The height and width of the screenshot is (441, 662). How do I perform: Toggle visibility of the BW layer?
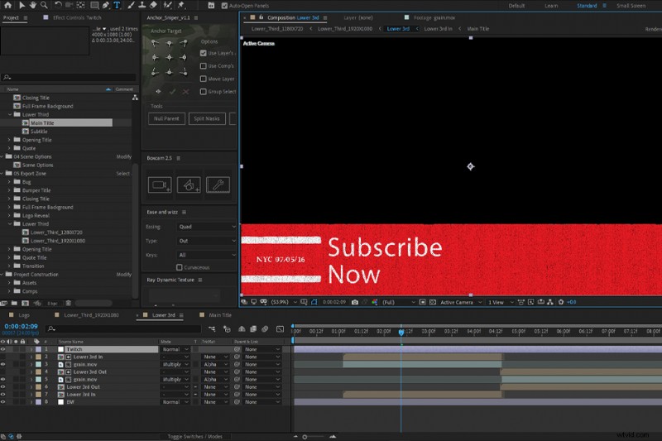[x=3, y=402]
